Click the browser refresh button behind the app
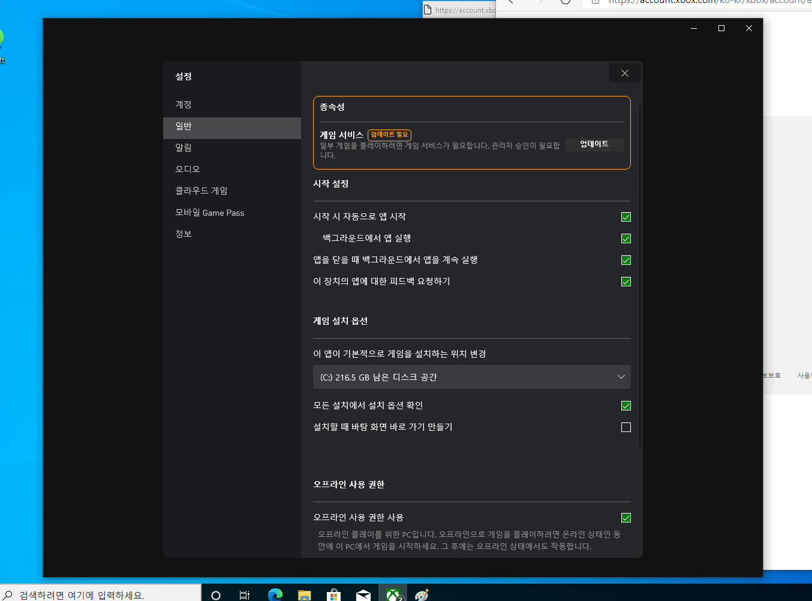Viewport: 812px width, 601px height. point(566,2)
